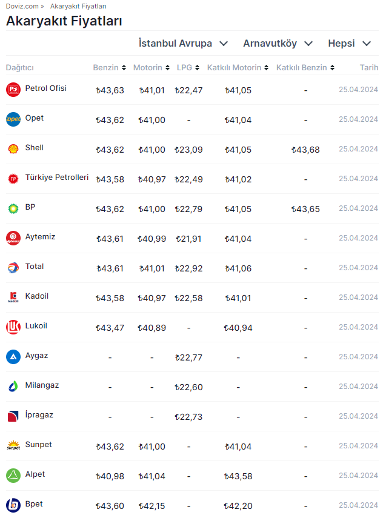The image size is (383, 515).
Task: Click the Aytemiz logo icon
Action: tap(13, 238)
